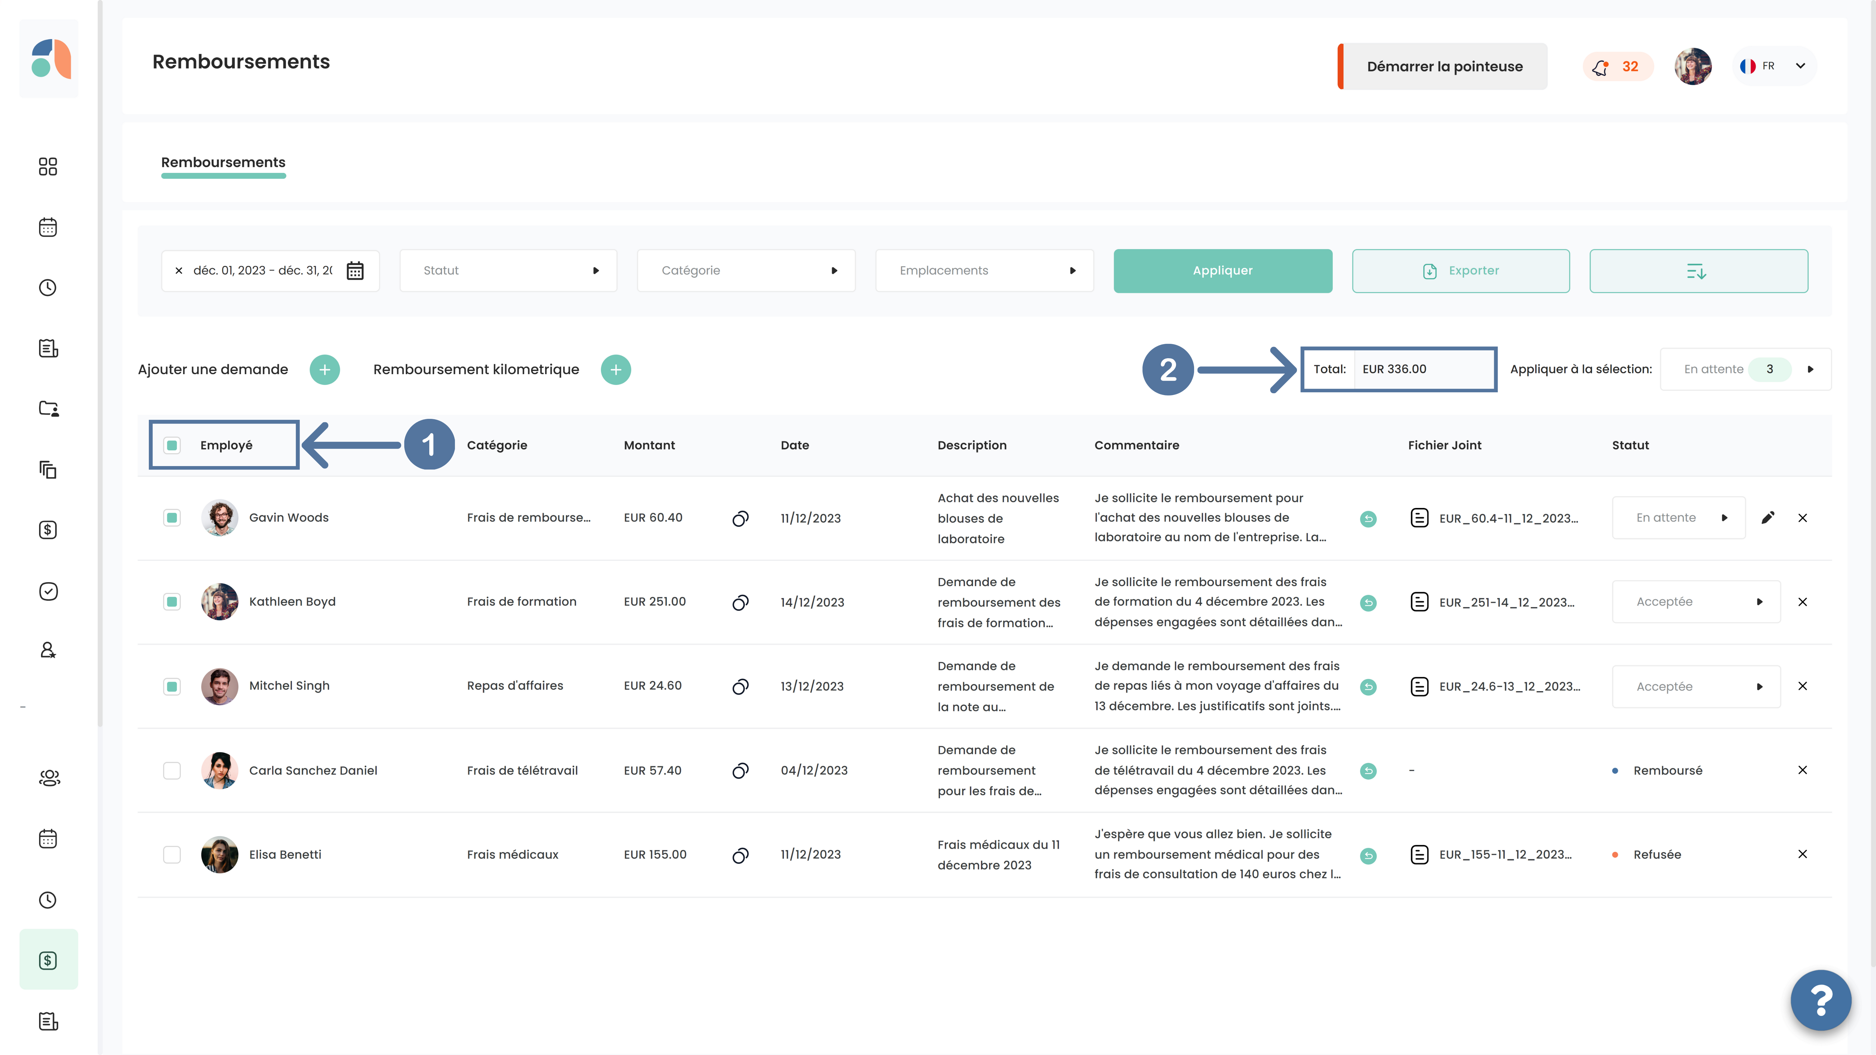Click the calendar icon in date filter
Screen dimensions: 1876x1055
(x=355, y=271)
